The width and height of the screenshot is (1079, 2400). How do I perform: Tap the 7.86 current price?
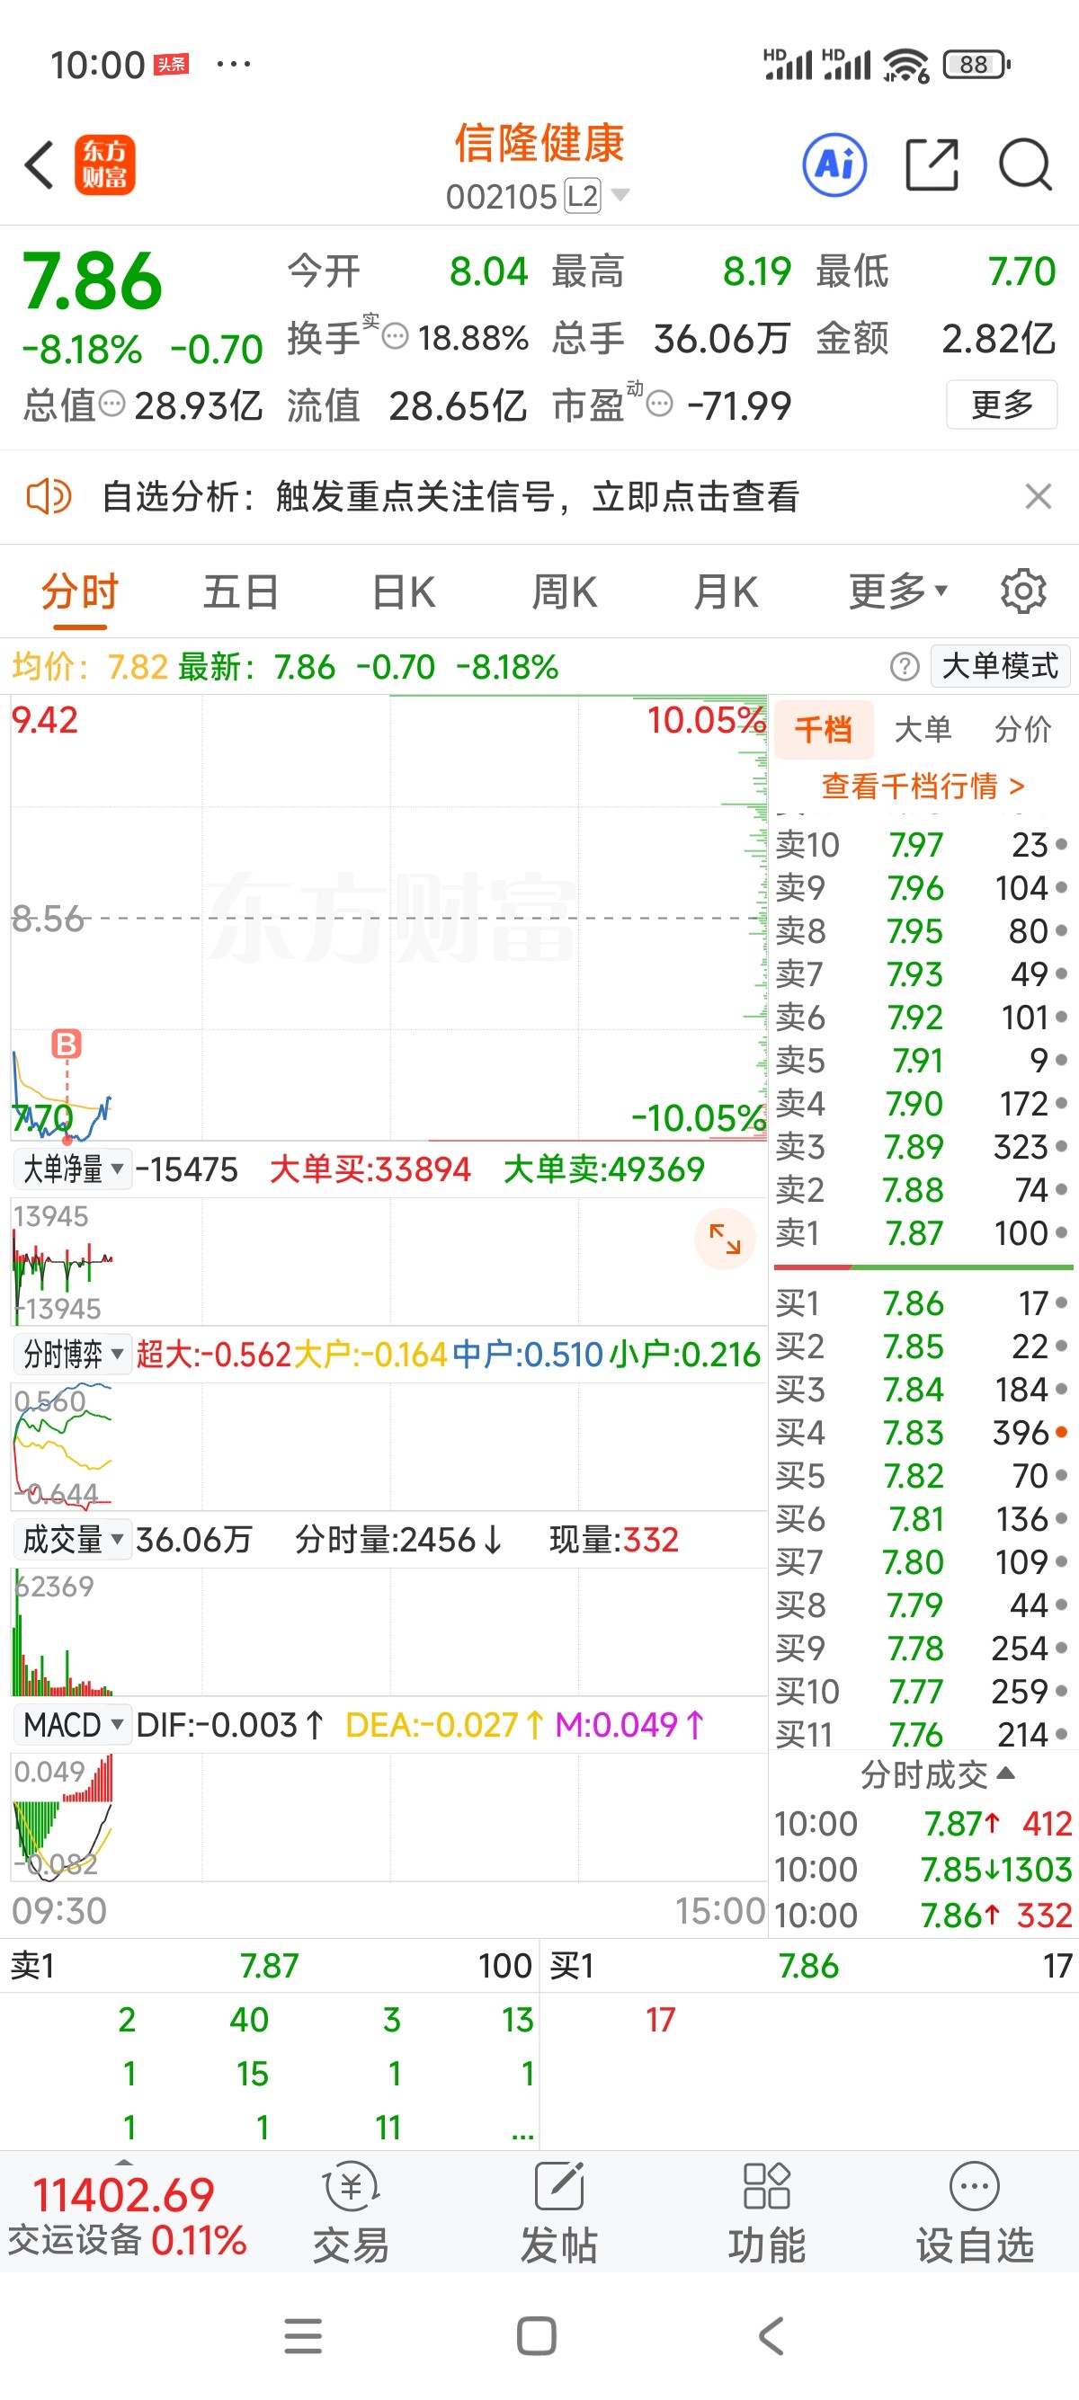click(93, 281)
